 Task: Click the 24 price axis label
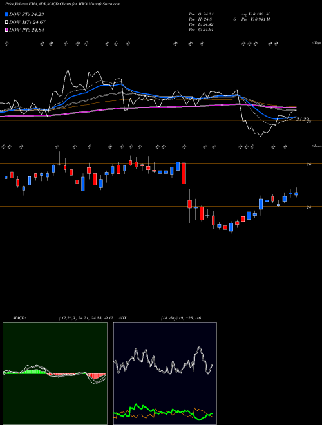(x=308, y=207)
